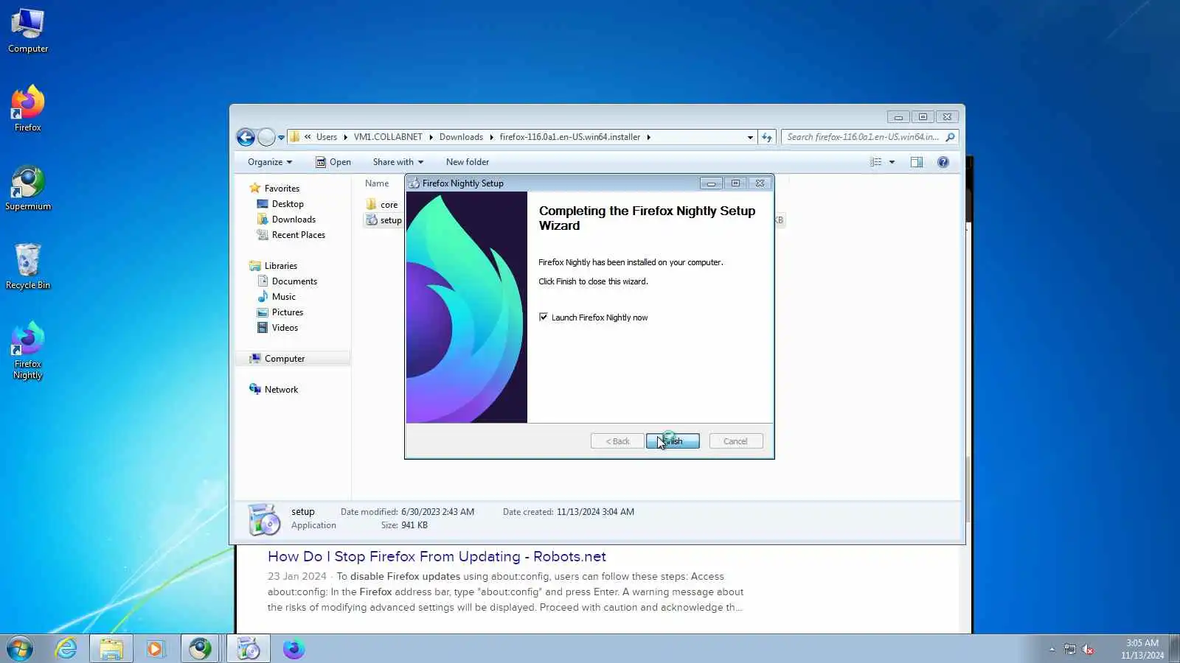The width and height of the screenshot is (1180, 663).
Task: Select Desktop under Favorites
Action: 280,204
